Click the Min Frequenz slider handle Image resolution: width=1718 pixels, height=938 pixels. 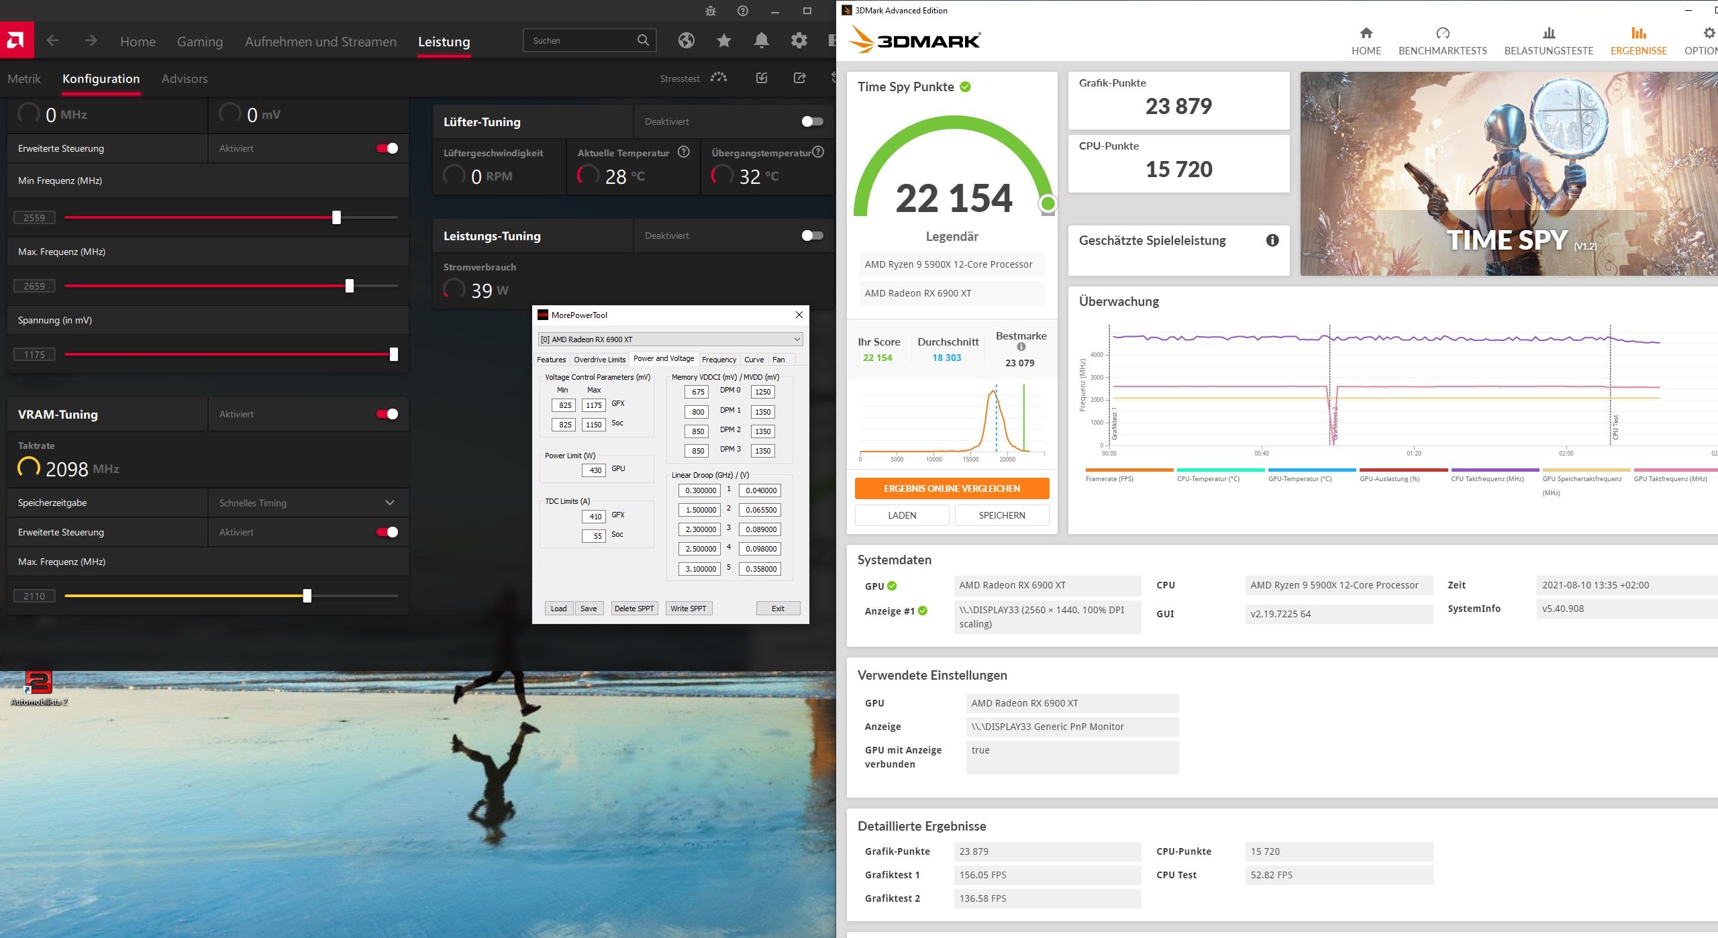[x=337, y=217]
